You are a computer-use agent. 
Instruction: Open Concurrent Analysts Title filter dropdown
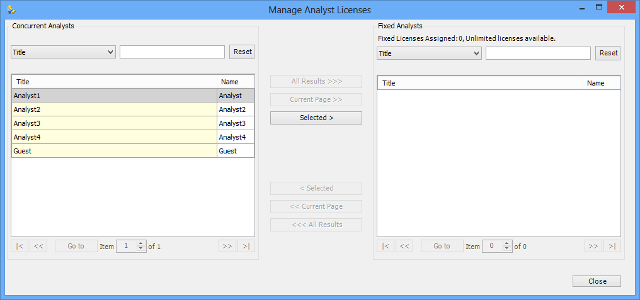click(x=63, y=52)
